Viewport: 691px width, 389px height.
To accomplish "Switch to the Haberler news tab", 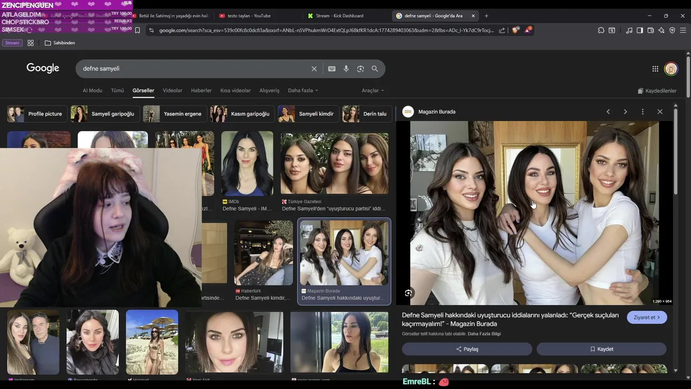I will (x=201, y=90).
